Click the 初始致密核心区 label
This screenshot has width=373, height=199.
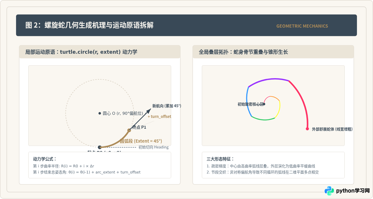(x=250, y=104)
